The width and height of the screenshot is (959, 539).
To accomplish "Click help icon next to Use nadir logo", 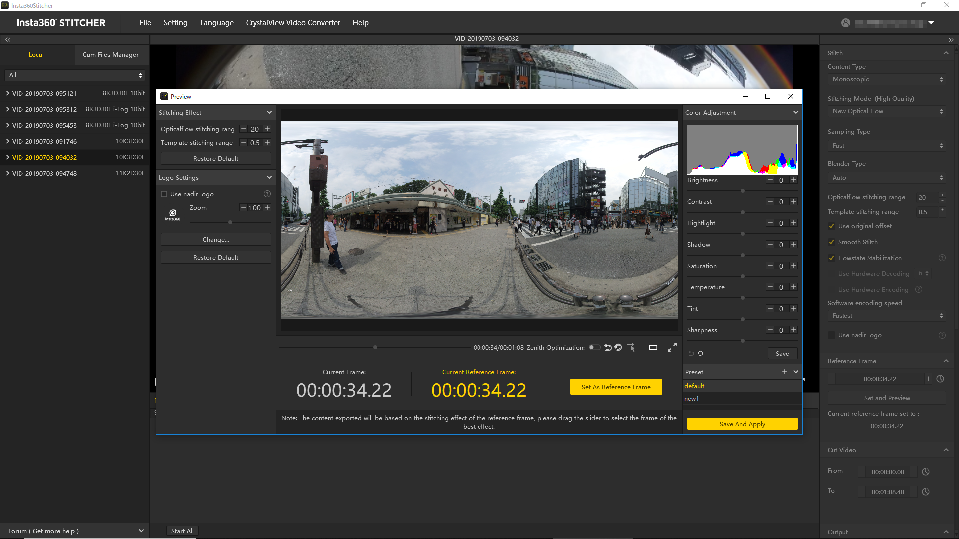I will pos(267,194).
